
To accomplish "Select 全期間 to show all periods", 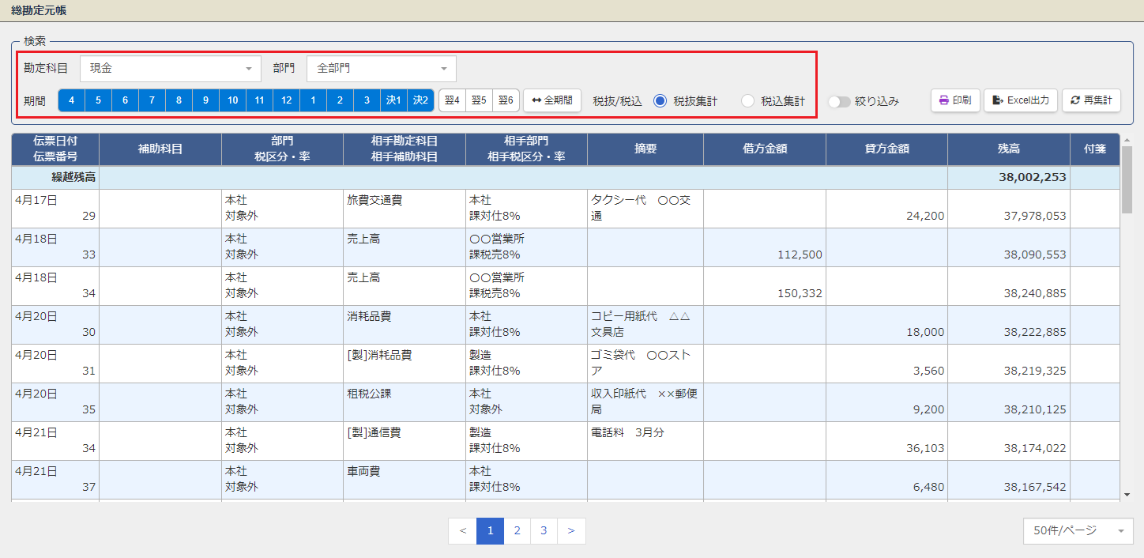I will coord(552,100).
